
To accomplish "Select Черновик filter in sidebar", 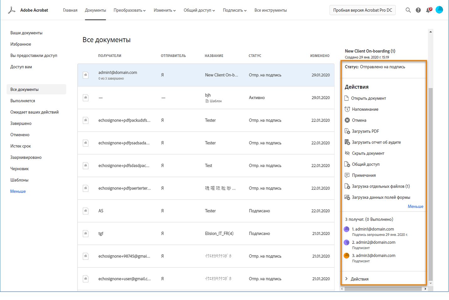I will [x=19, y=169].
